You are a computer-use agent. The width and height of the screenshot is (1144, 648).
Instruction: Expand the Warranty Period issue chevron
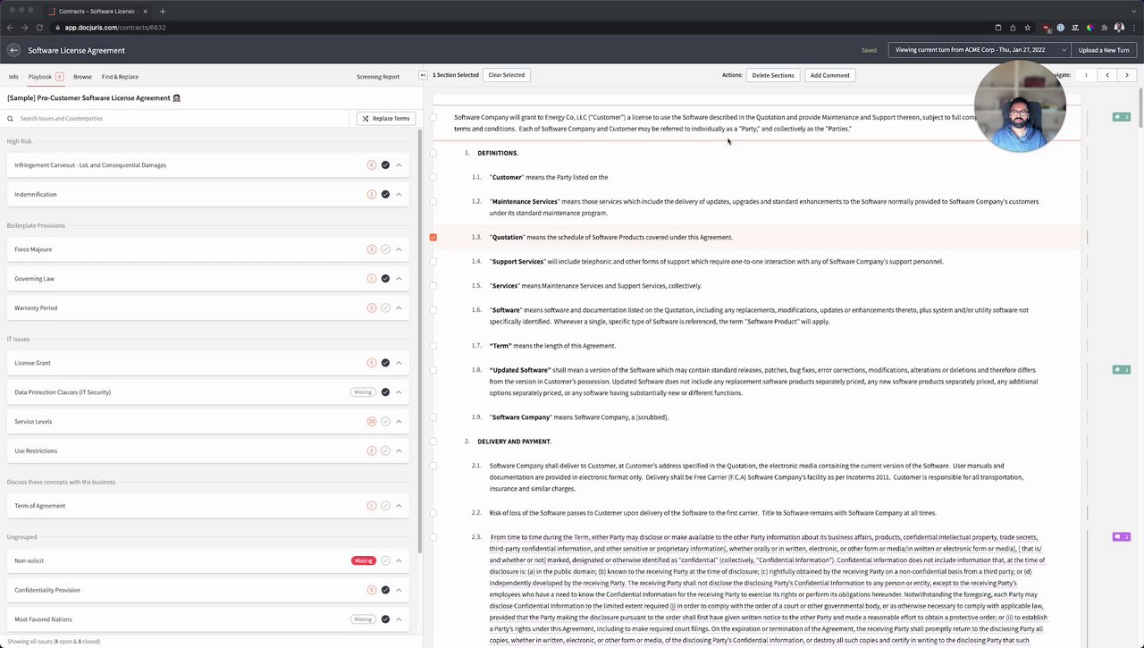pos(399,307)
